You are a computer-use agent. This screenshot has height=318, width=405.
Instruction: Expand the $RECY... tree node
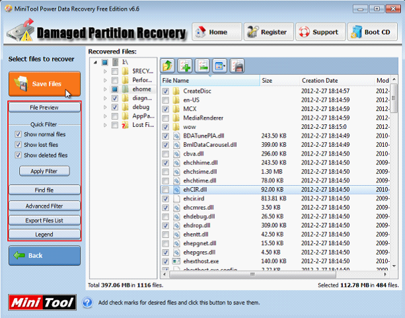point(105,71)
